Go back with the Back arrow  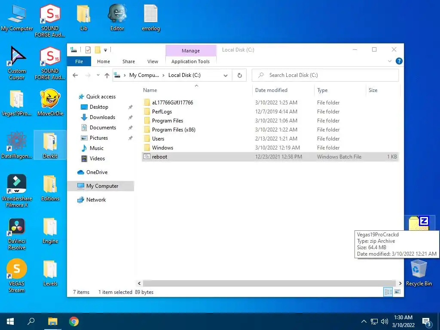pos(75,75)
